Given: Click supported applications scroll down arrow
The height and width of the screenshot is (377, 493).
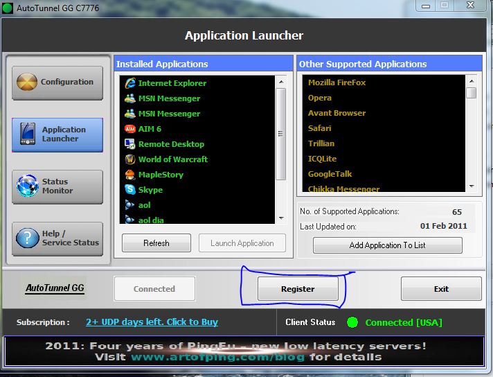Looking at the screenshot, I should tap(472, 186).
